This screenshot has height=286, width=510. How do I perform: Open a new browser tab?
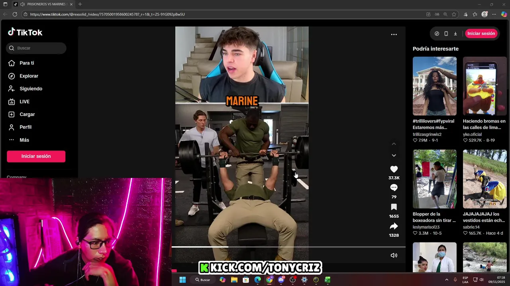(80, 4)
